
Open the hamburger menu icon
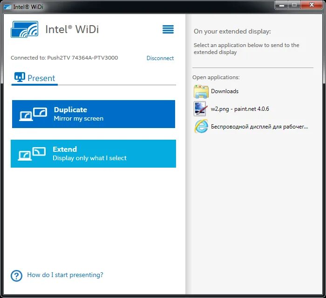[x=168, y=29]
